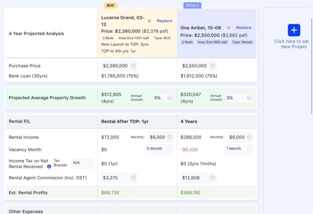Viewport: 313px width, 214px height.
Task: Clear One Amber monthly rental $6,000
Action: point(249,137)
